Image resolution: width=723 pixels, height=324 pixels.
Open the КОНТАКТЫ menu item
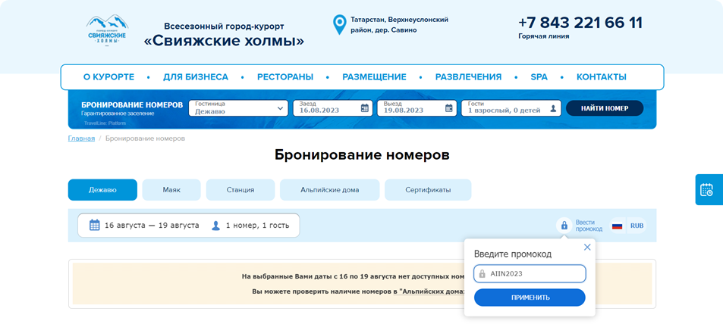(602, 77)
